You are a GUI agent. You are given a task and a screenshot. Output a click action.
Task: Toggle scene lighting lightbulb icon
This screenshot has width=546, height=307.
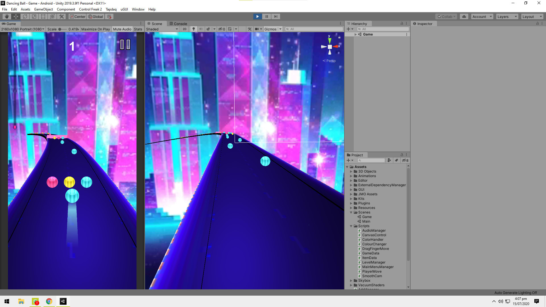(x=194, y=29)
